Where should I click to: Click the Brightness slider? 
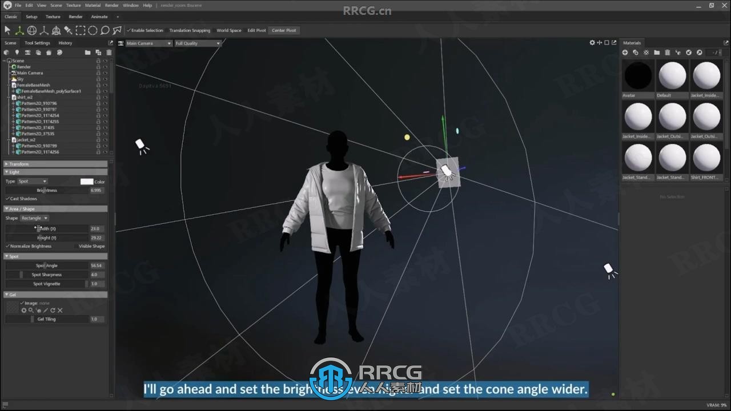tap(47, 190)
